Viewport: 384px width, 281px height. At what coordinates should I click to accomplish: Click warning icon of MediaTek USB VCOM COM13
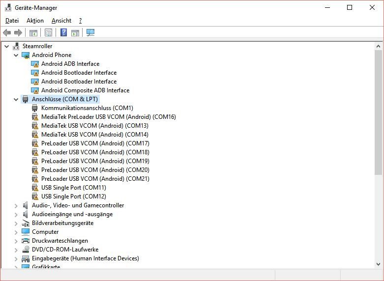[35, 126]
